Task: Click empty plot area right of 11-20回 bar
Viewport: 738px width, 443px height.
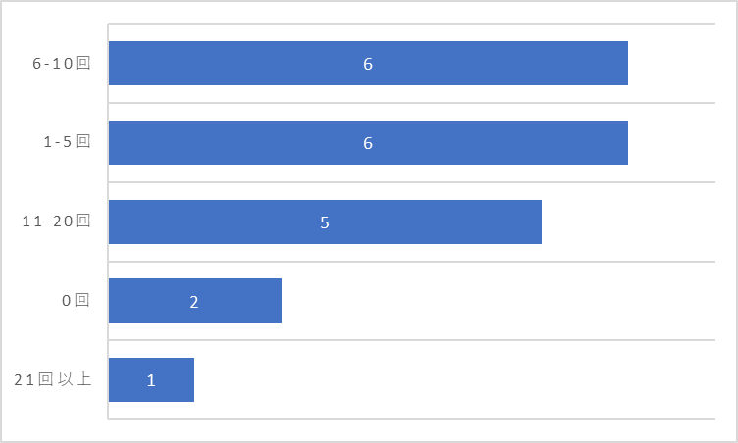Action: click(628, 221)
